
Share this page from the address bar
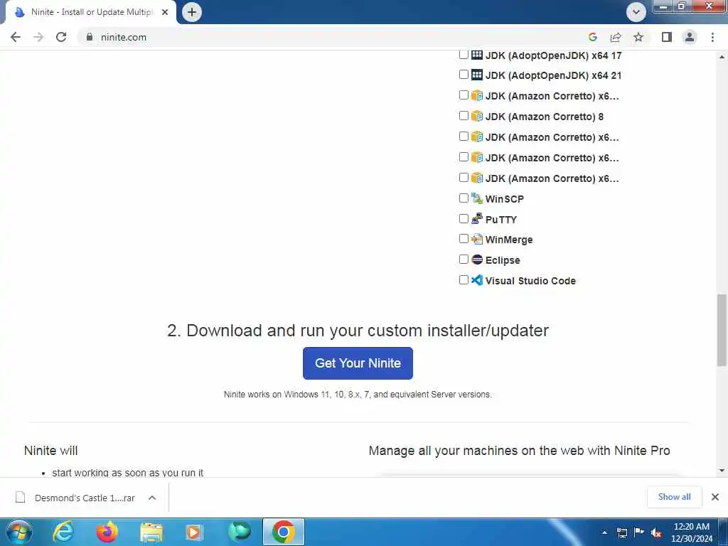pos(616,37)
